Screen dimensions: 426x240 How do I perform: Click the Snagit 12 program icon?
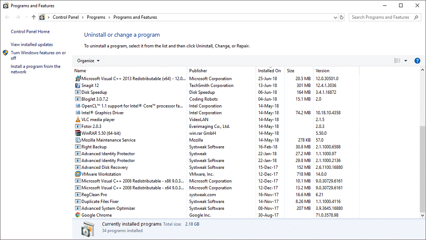(78, 85)
